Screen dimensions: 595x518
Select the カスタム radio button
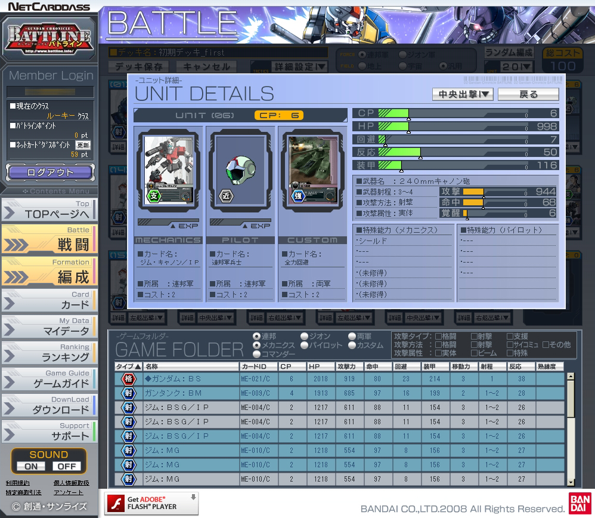coord(352,345)
